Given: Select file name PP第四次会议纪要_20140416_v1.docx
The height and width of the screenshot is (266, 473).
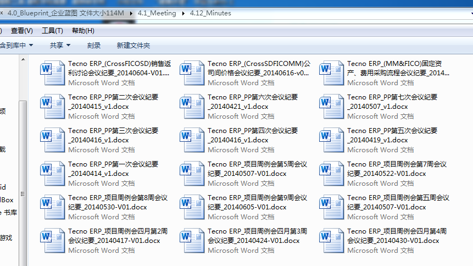Looking at the screenshot, I should pos(253,135).
